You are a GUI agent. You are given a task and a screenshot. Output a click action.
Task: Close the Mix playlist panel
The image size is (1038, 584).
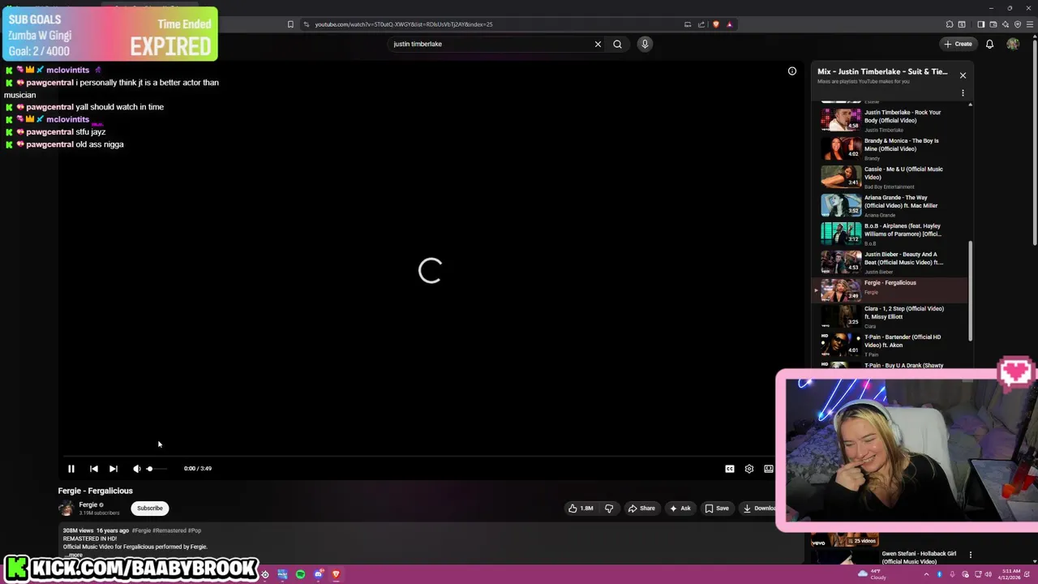coord(963,75)
